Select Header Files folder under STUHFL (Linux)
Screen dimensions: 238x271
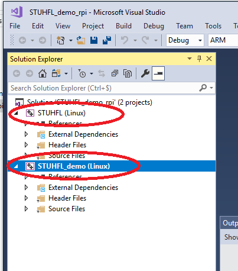67,145
